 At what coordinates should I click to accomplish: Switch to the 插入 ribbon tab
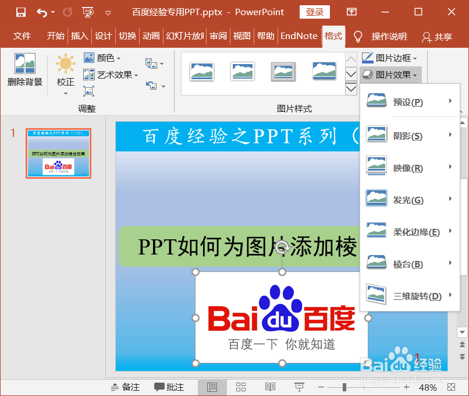[80, 36]
